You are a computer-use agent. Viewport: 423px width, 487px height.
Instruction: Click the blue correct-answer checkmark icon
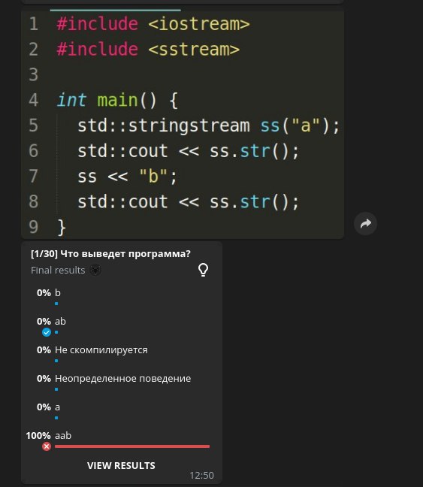(47, 332)
